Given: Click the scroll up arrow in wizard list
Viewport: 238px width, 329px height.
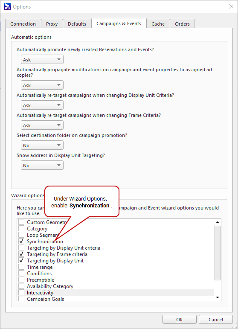Looking at the screenshot, I should [x=218, y=222].
